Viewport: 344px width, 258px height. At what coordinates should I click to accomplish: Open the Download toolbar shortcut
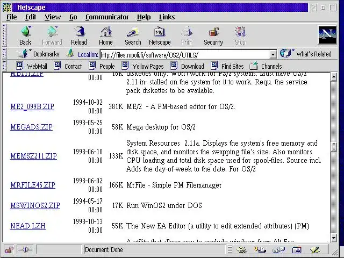coord(187,66)
